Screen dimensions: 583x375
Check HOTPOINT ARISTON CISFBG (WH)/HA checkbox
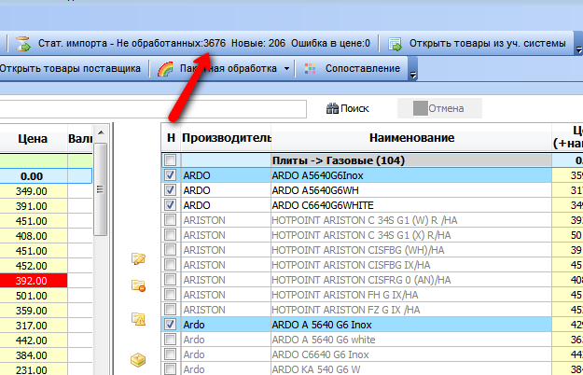point(171,250)
